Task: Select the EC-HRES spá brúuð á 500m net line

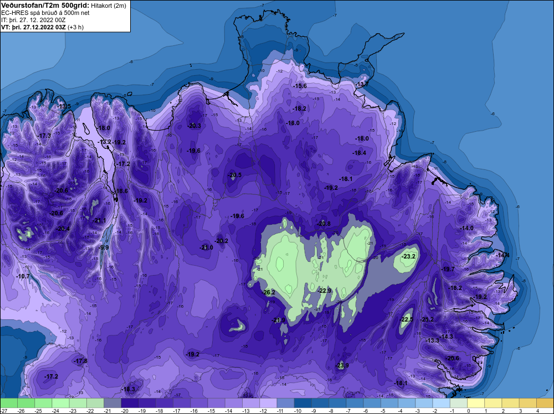Action: click(x=45, y=13)
